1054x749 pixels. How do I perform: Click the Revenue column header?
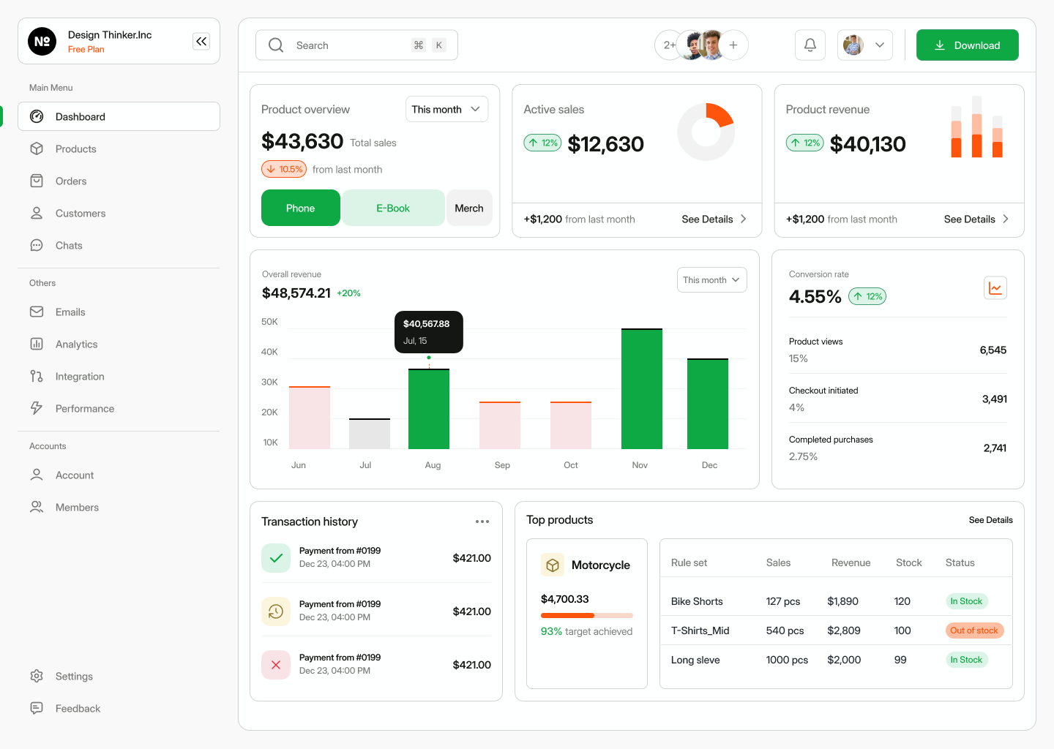[851, 562]
